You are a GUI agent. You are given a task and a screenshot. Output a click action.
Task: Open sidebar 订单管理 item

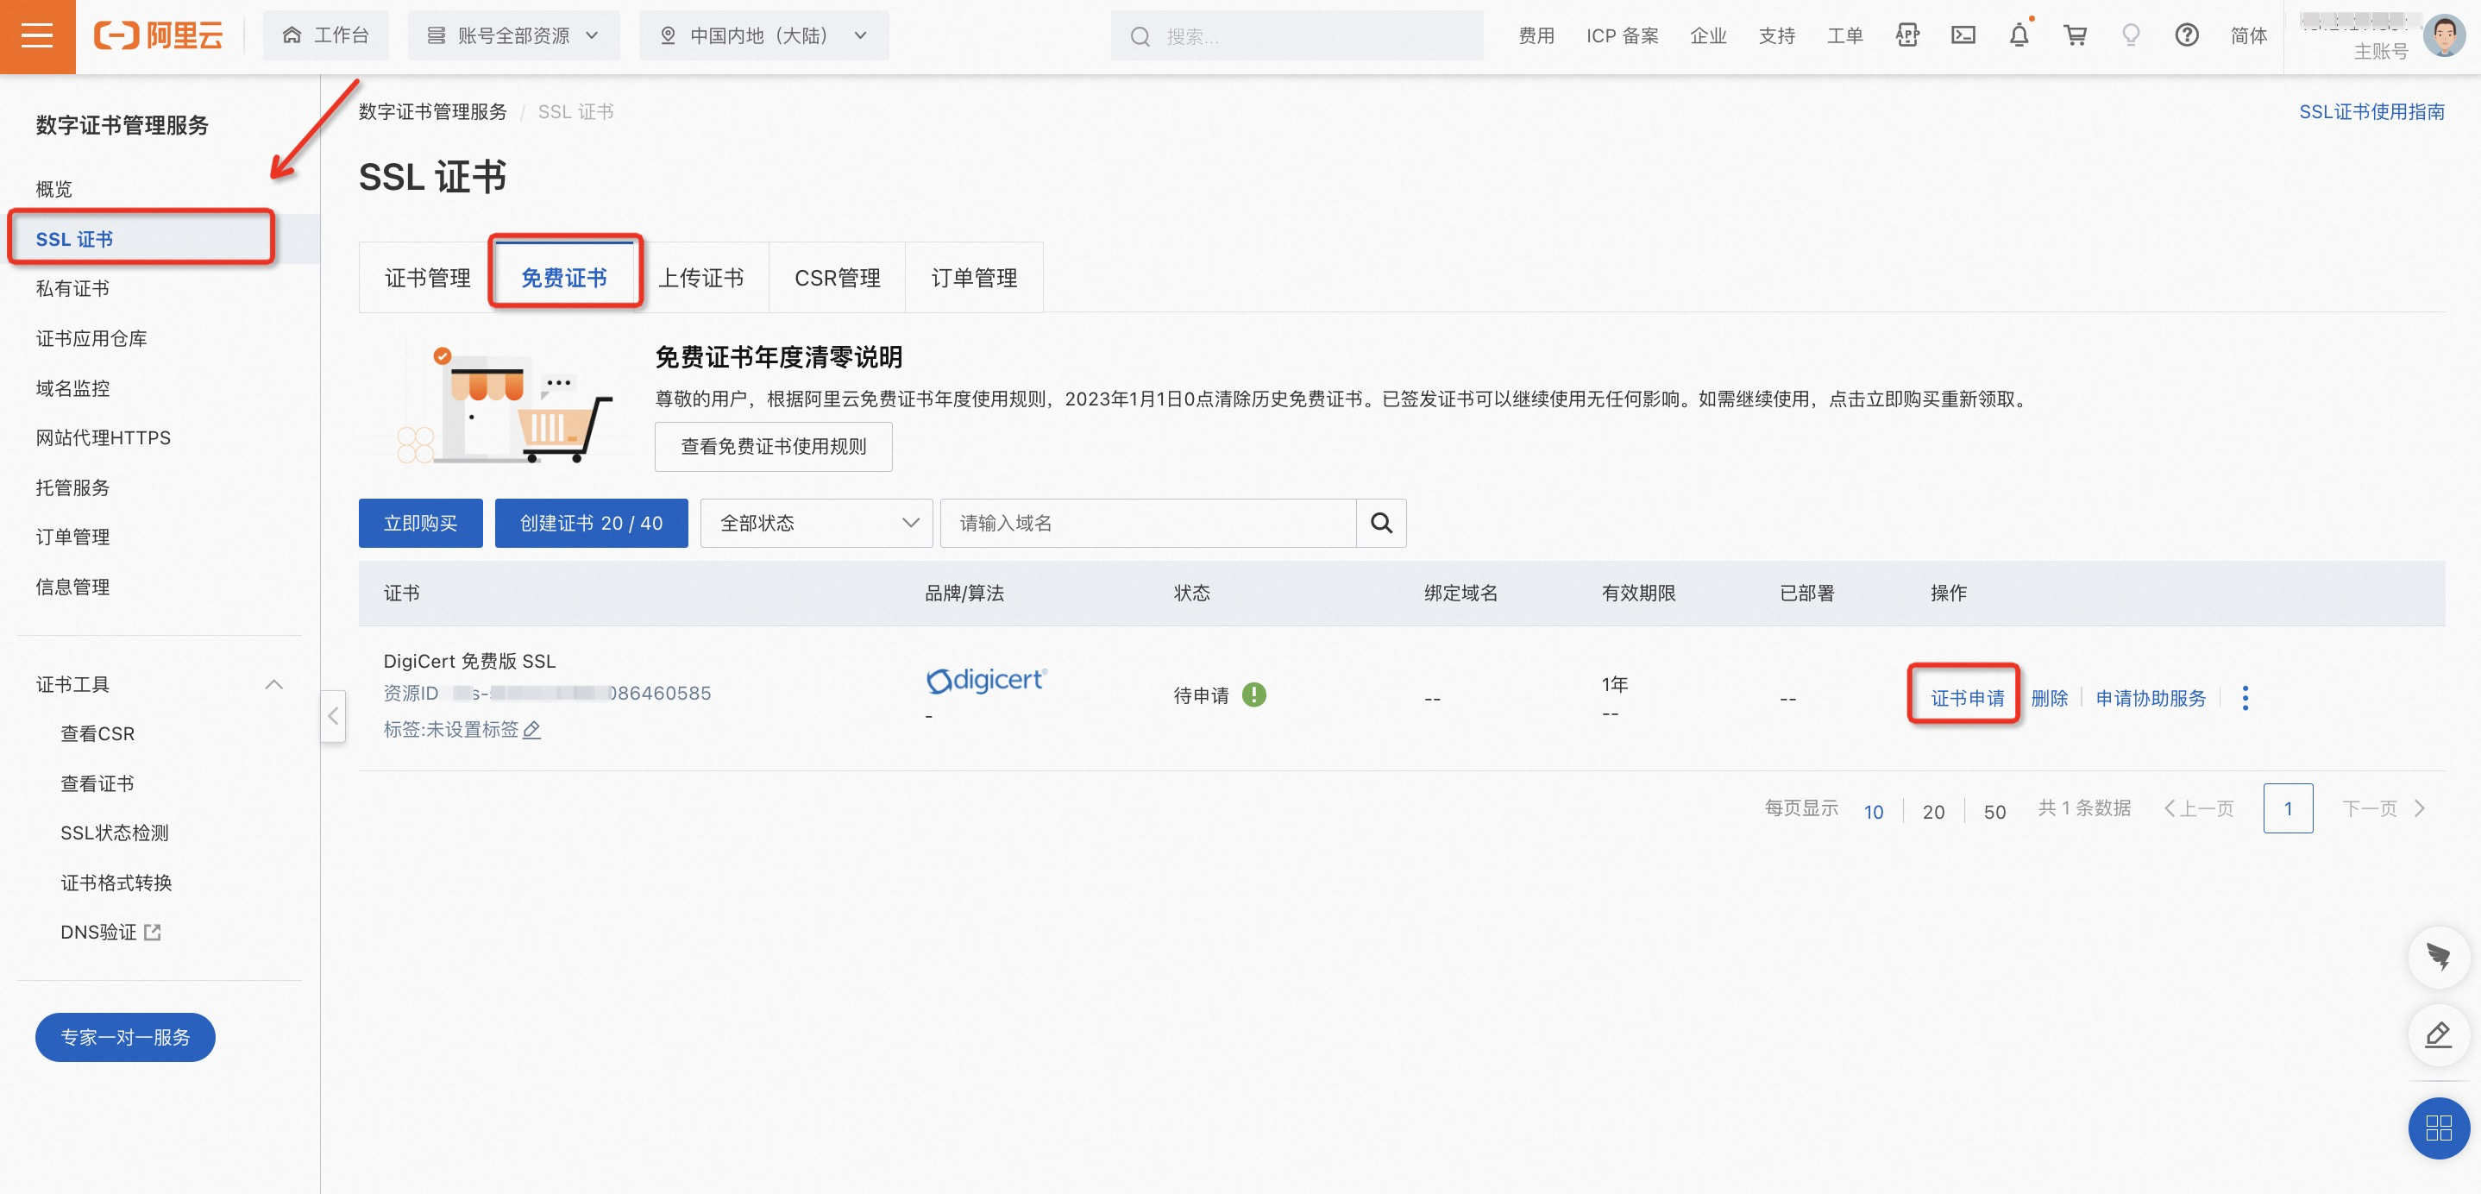(x=72, y=537)
